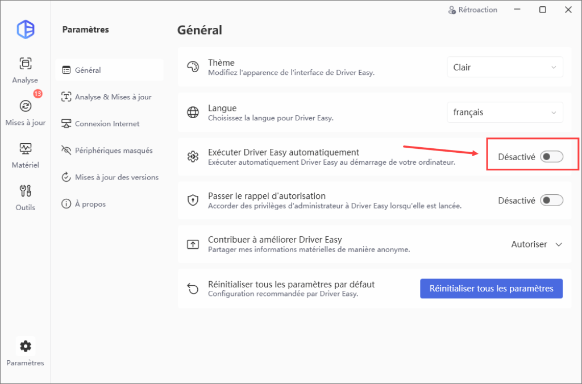This screenshot has width=582, height=384.
Task: Toggle Exécuter Driver Easy automatiquement switch
Action: tap(551, 157)
